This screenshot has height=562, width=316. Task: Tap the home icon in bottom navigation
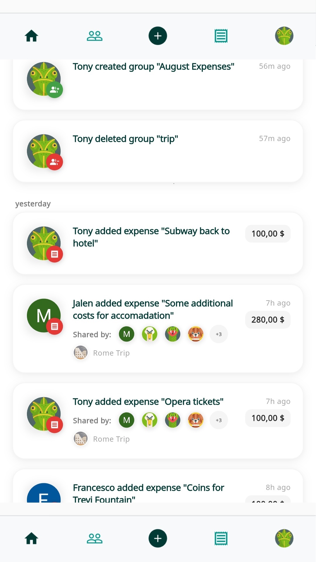click(32, 538)
